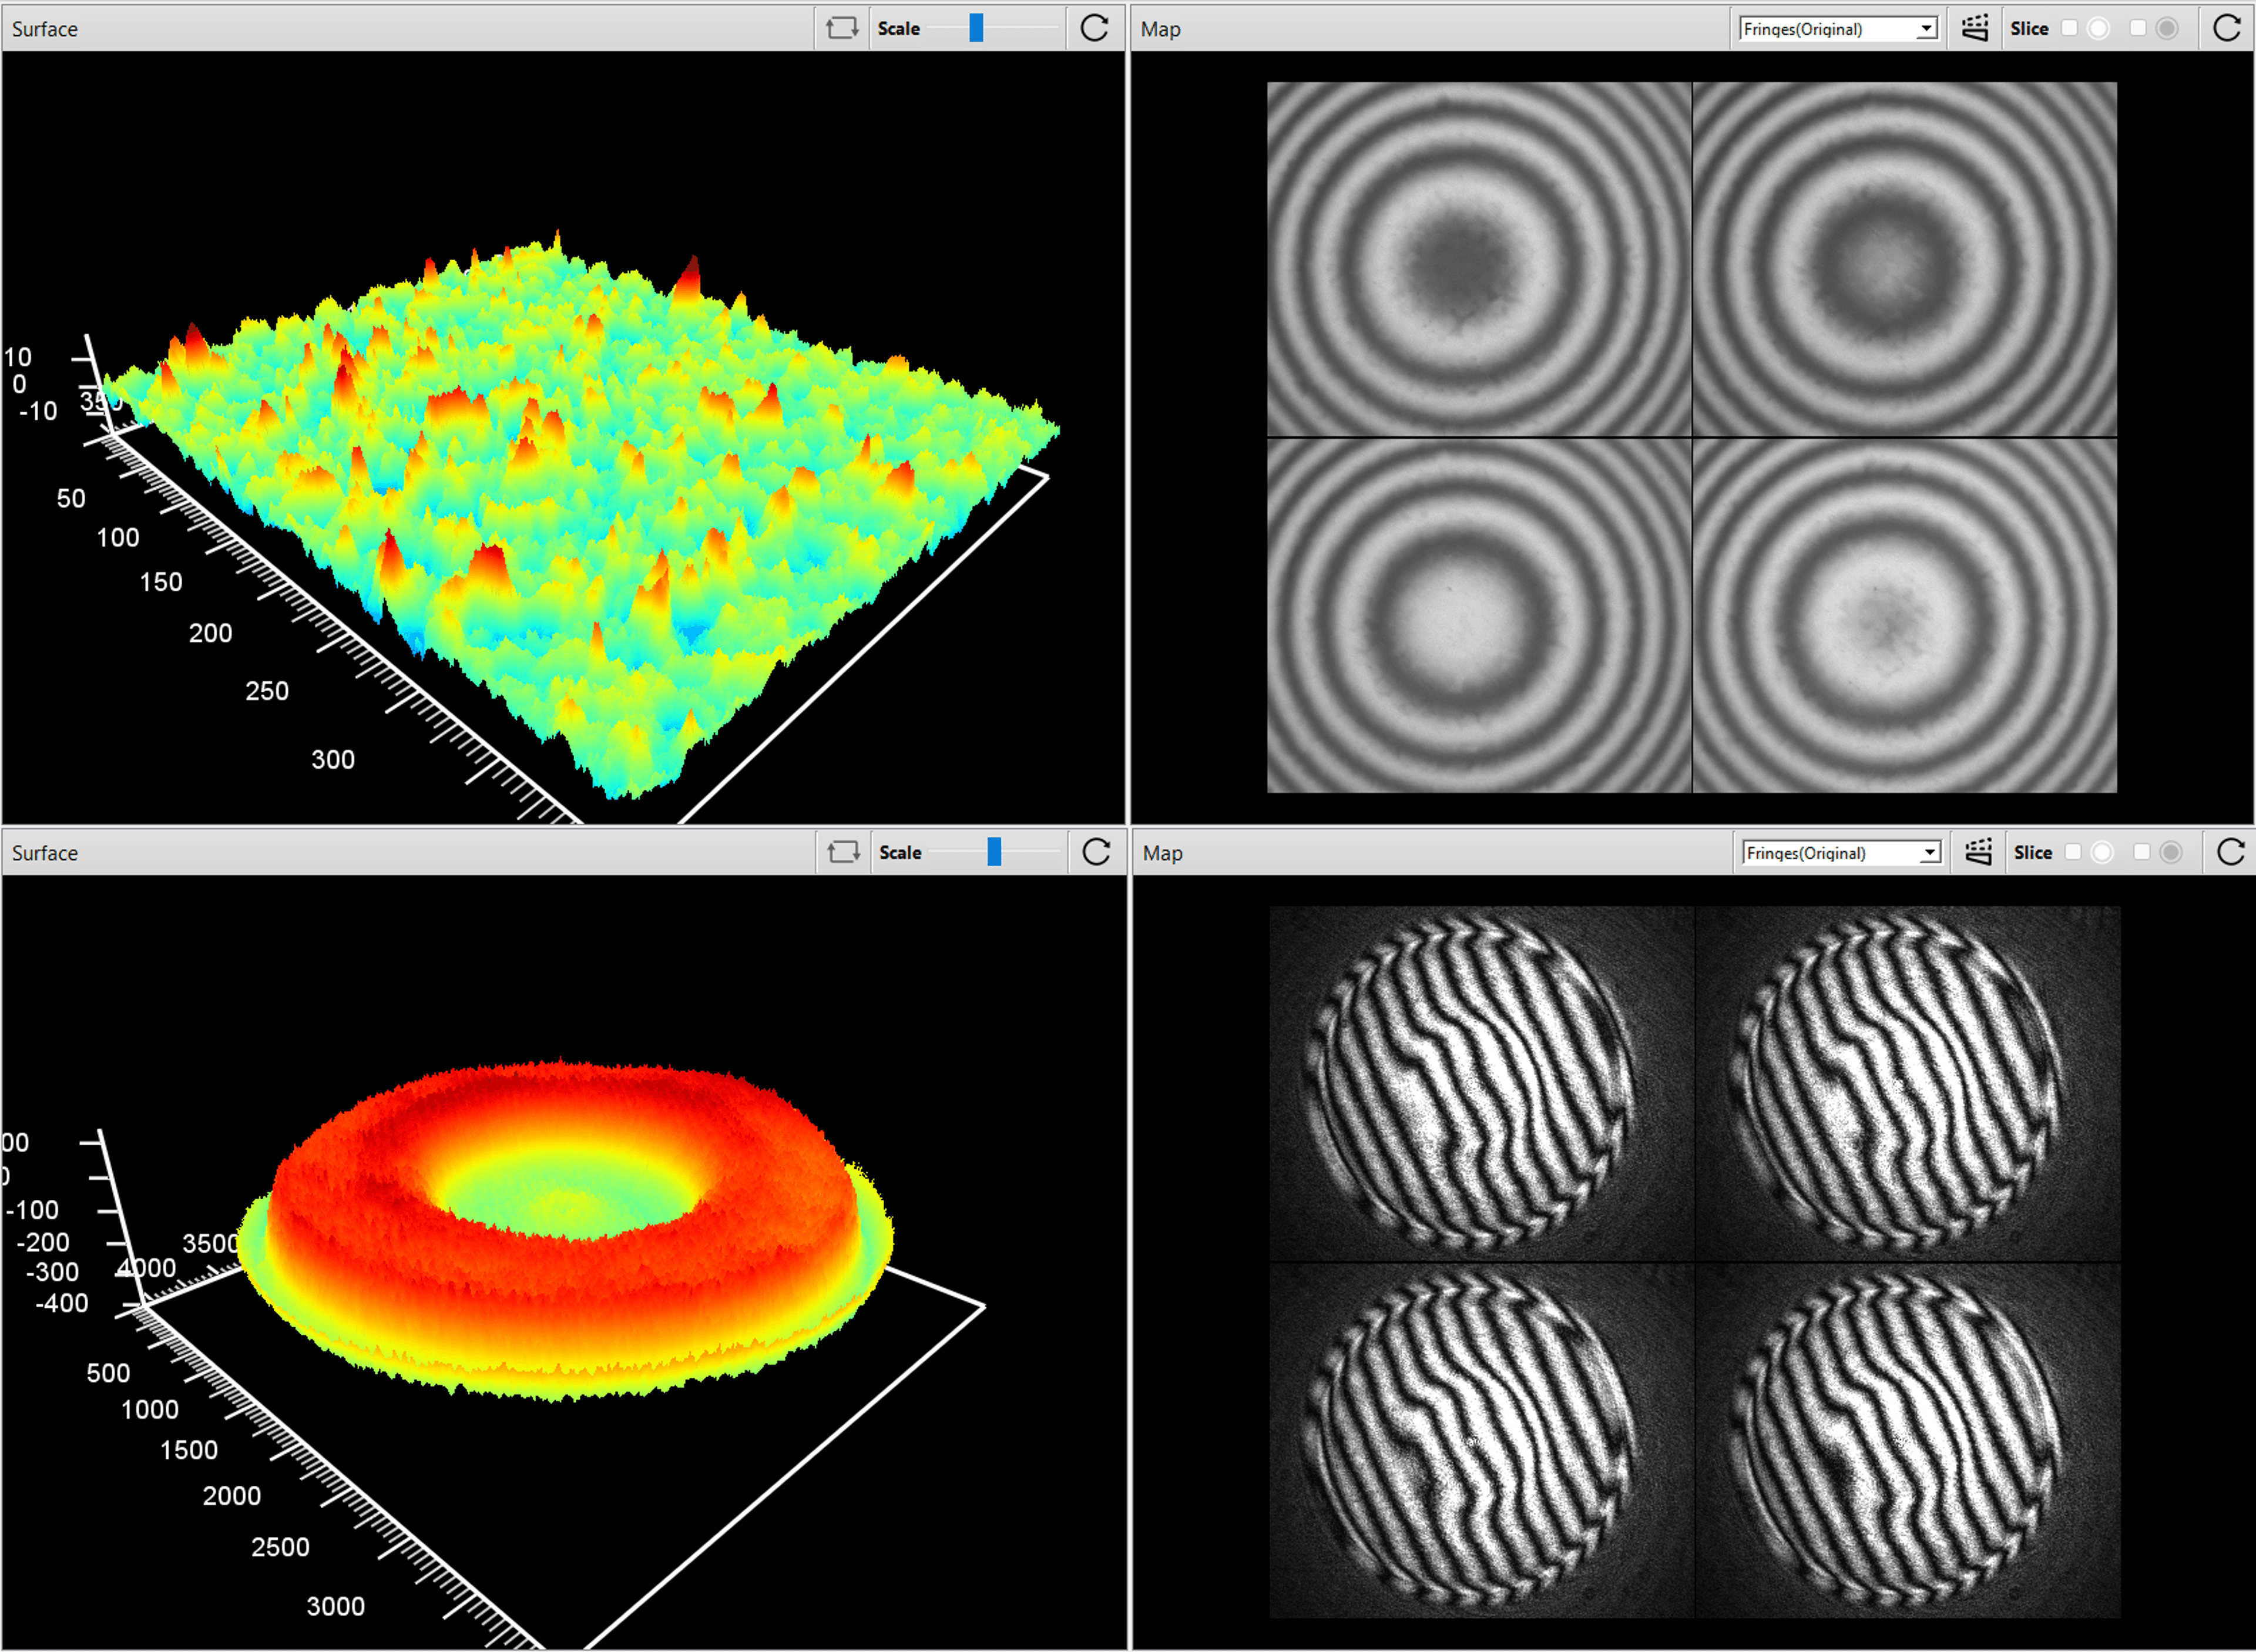This screenshot has height=1652, width=2256.
Task: Click axis value 3000 on ring-shaped plot
Action: point(335,1607)
